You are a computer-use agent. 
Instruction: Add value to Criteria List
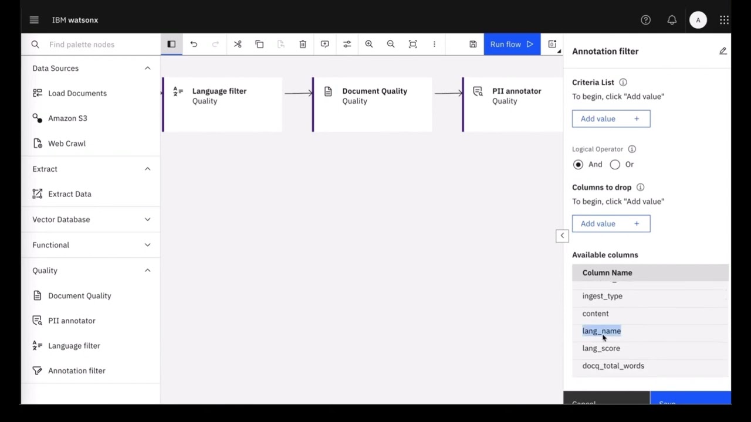coord(611,118)
